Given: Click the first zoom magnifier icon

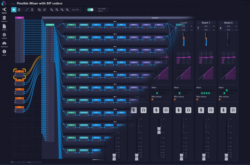Looking at the screenshot, I should click(x=52, y=10).
